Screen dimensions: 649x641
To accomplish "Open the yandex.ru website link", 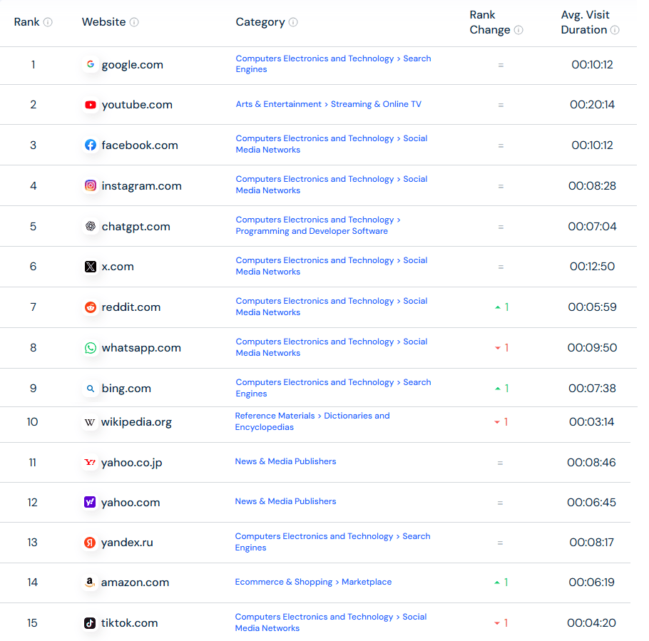I will [x=127, y=543].
